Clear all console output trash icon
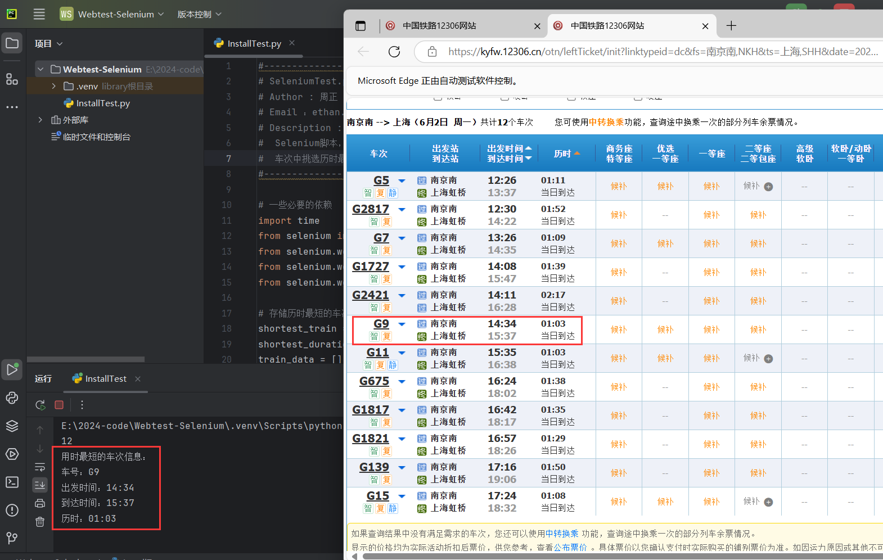The height and width of the screenshot is (560, 883). pyautogui.click(x=40, y=522)
